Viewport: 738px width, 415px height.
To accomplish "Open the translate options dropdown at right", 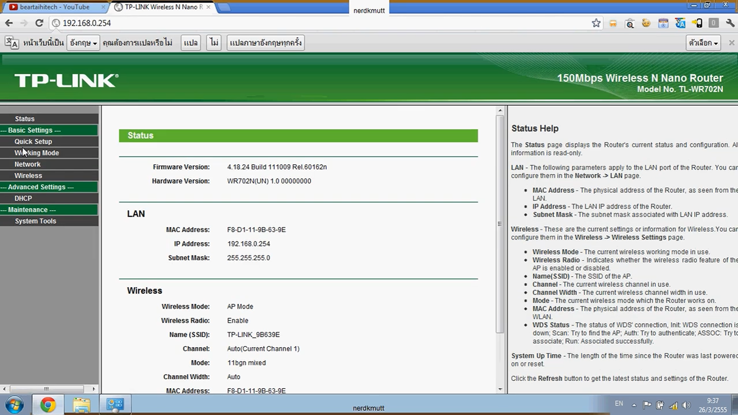I will [703, 43].
